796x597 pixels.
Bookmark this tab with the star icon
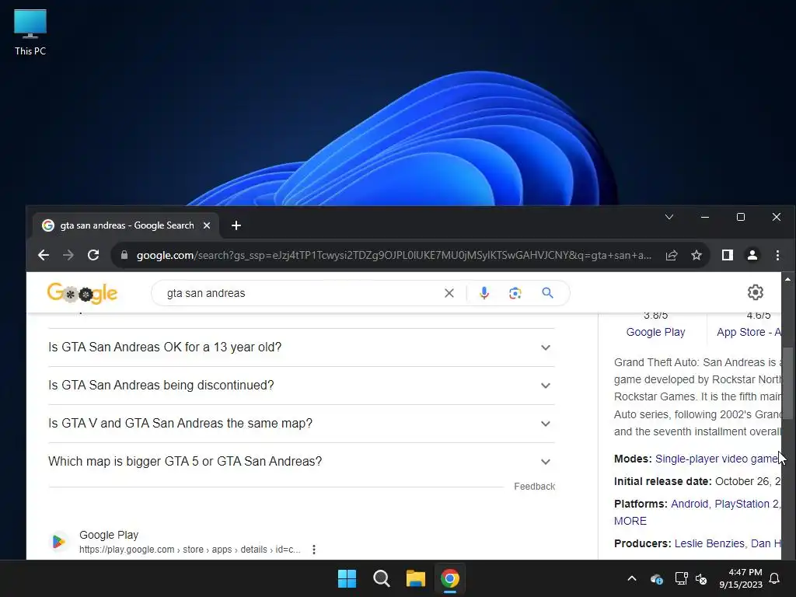coord(696,255)
